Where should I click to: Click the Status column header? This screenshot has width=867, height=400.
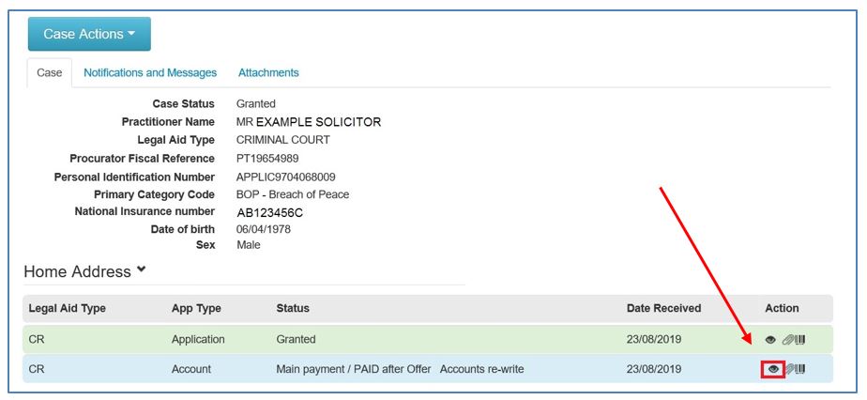click(293, 308)
